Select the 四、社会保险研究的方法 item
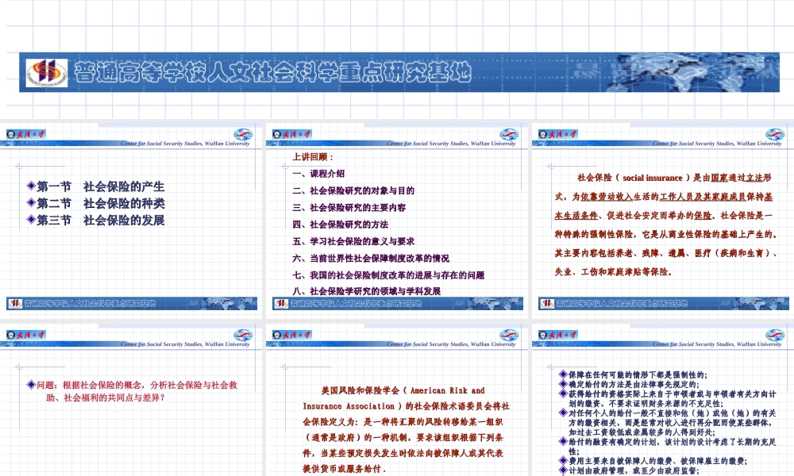Image resolution: width=794 pixels, height=476 pixels. click(x=340, y=225)
